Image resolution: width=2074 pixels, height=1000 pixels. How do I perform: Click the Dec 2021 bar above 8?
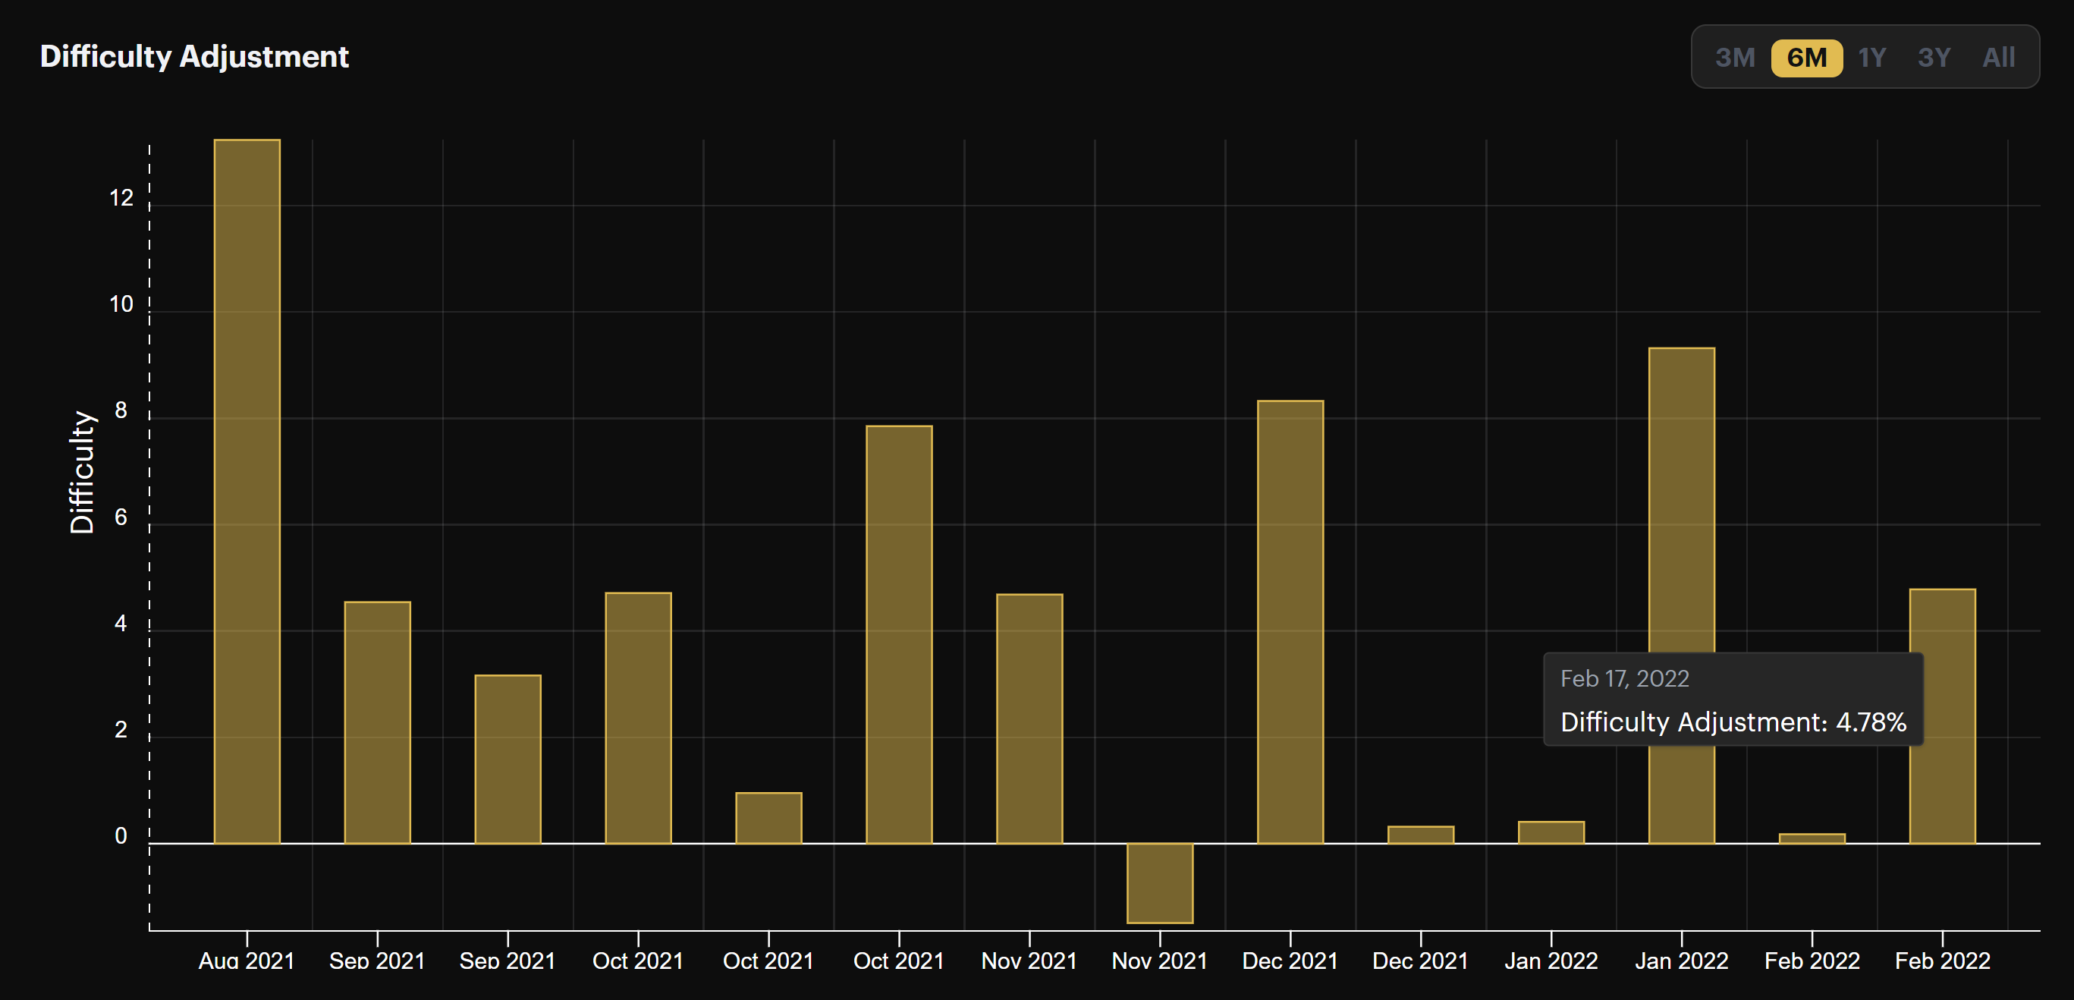pos(1290,620)
